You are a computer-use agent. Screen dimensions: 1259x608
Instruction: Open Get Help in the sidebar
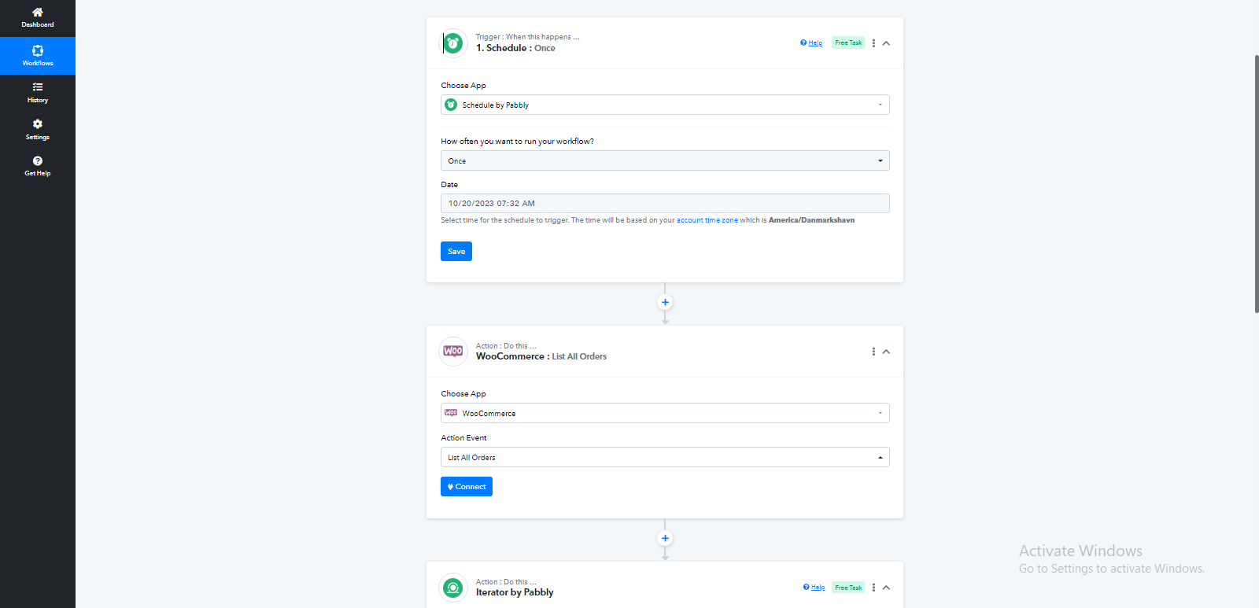(x=38, y=166)
